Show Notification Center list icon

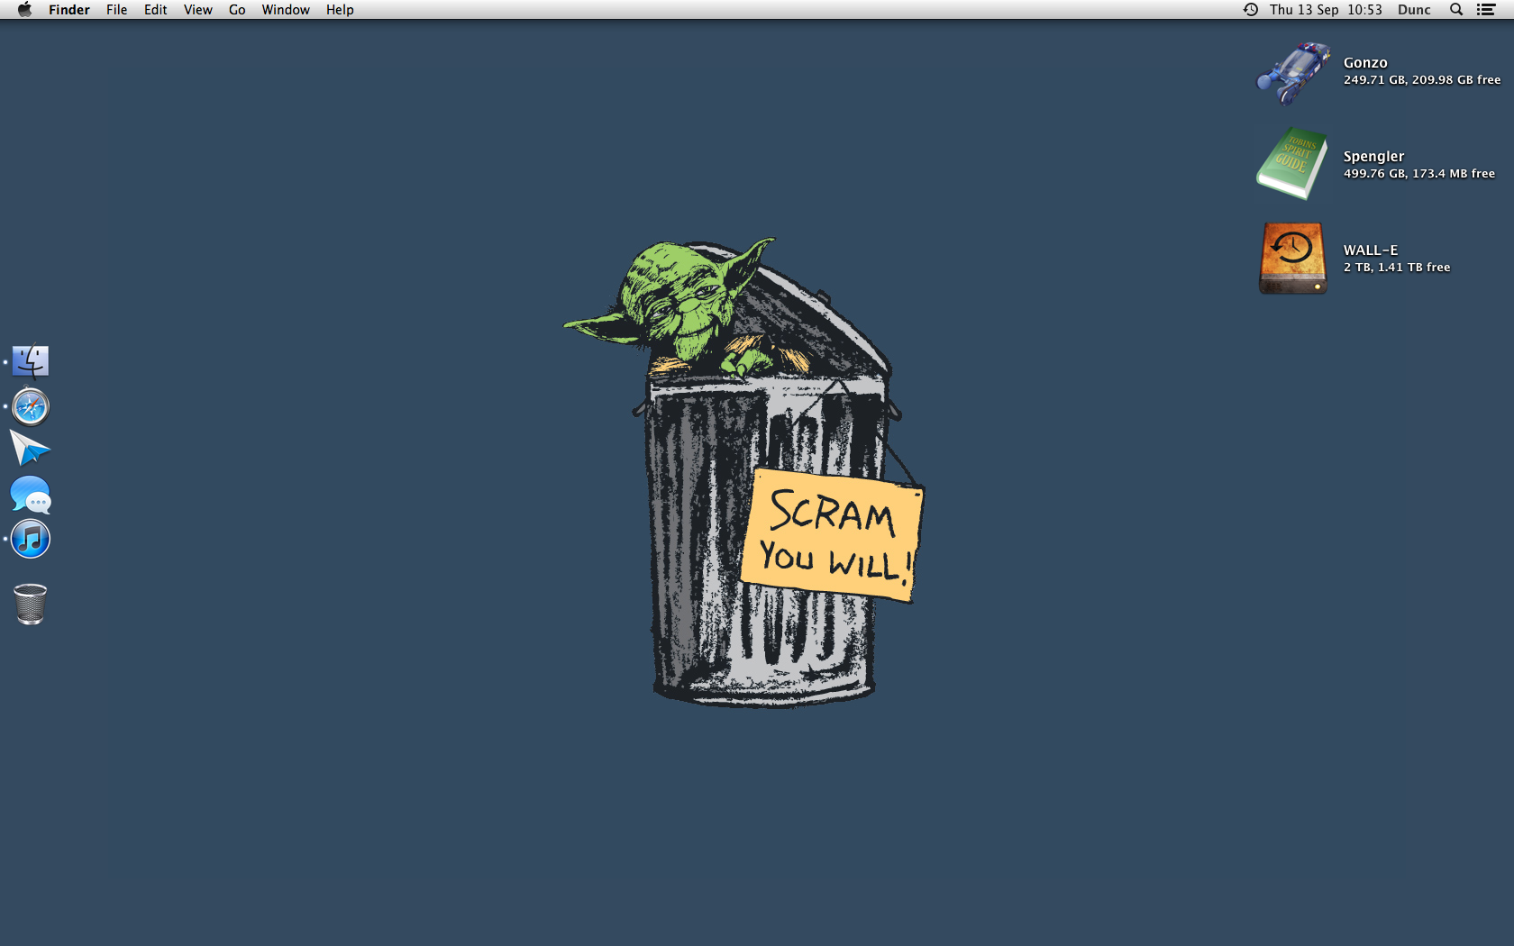(1486, 10)
